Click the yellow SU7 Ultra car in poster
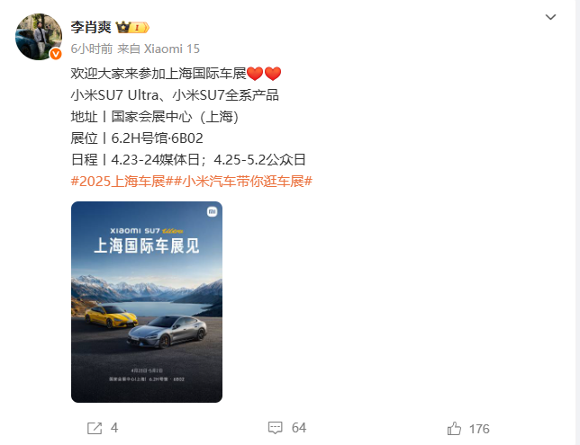 tap(111, 316)
